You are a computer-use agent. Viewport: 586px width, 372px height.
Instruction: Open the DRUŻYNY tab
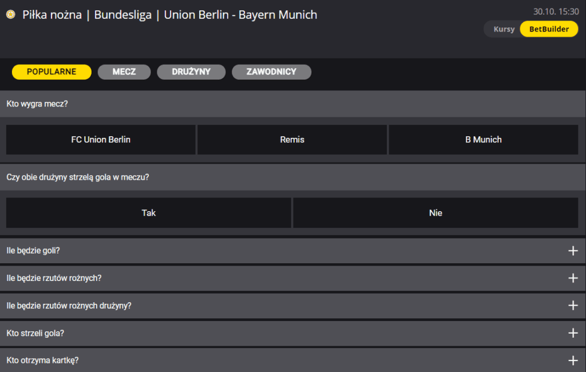coord(191,72)
